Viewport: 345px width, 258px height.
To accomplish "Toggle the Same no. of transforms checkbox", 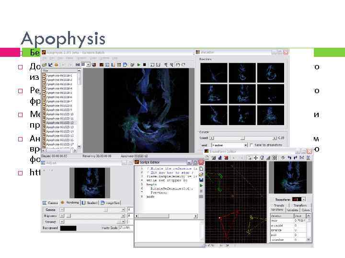I will tap(251, 145).
